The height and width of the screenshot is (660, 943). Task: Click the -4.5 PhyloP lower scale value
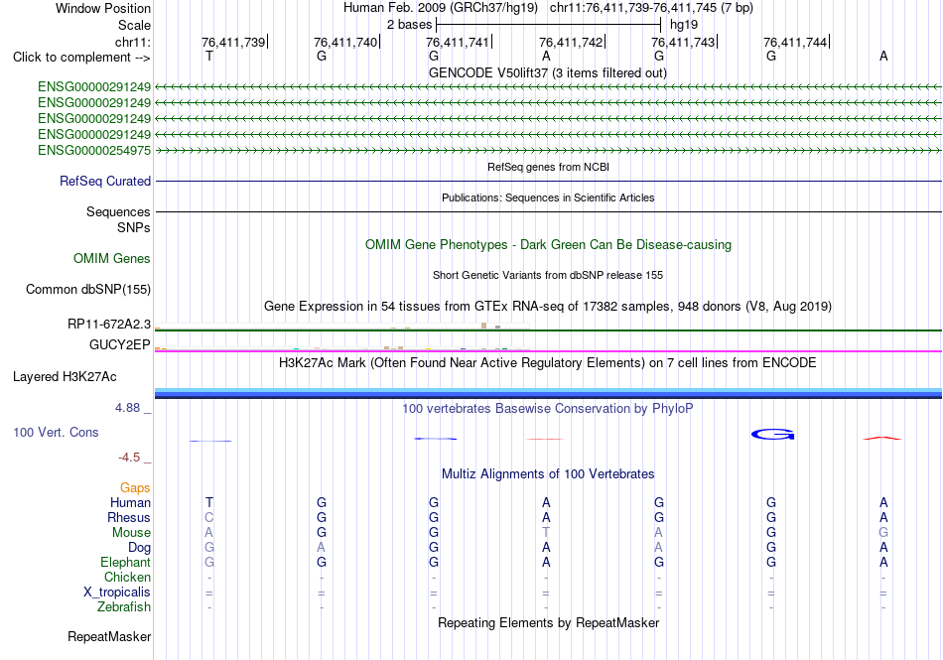129,458
